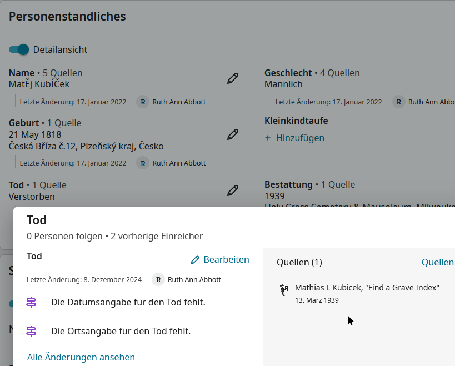Click the pencil icon beside Name

pyautogui.click(x=233, y=78)
